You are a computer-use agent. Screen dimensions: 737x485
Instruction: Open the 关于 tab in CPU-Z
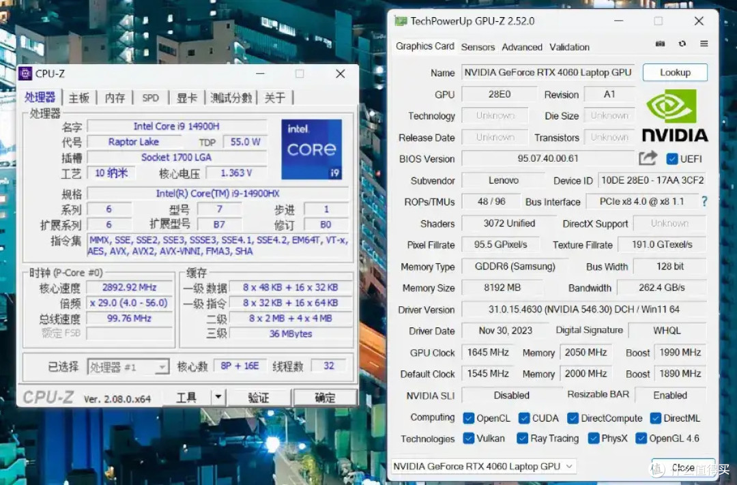tap(275, 98)
